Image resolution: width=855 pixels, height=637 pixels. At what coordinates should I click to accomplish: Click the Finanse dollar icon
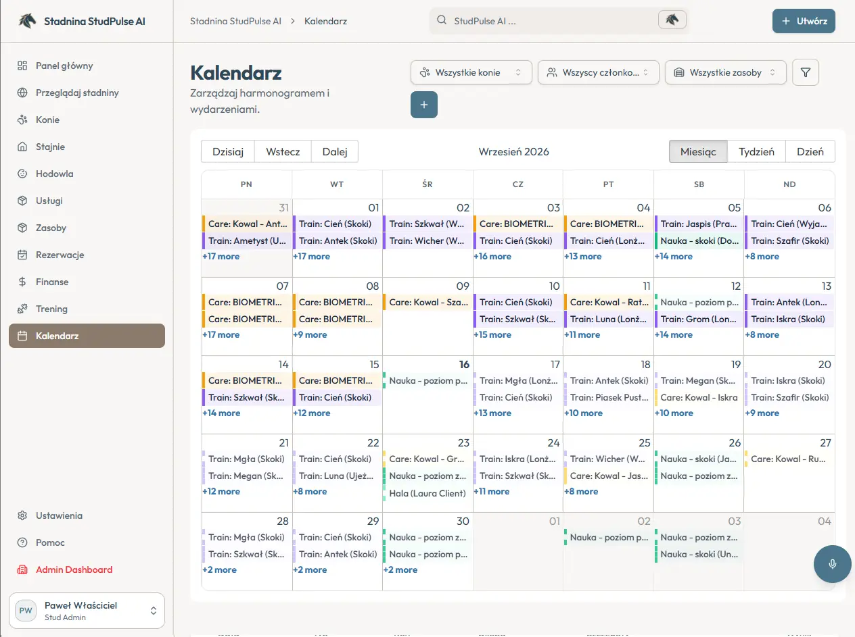pyautogui.click(x=22, y=282)
